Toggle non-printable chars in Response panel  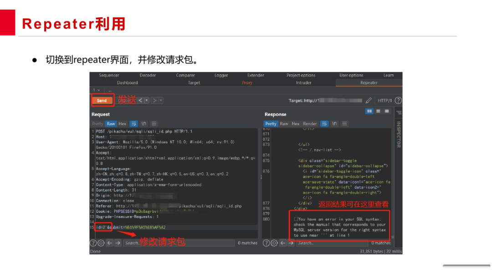click(x=334, y=123)
